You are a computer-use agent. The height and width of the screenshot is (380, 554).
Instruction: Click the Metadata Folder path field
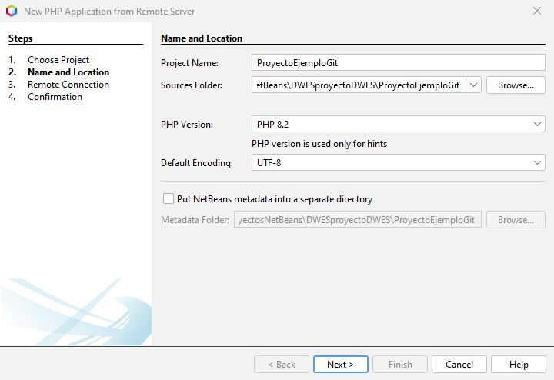pyautogui.click(x=358, y=220)
